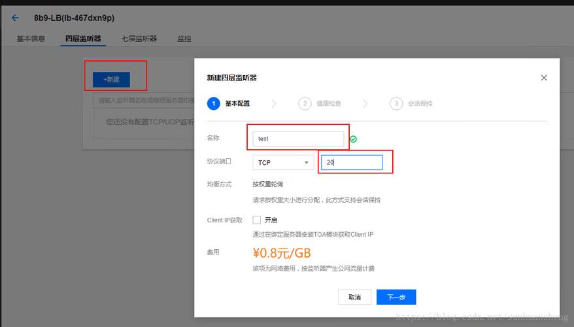Select step 1 基本配置 circle

tap(213, 103)
